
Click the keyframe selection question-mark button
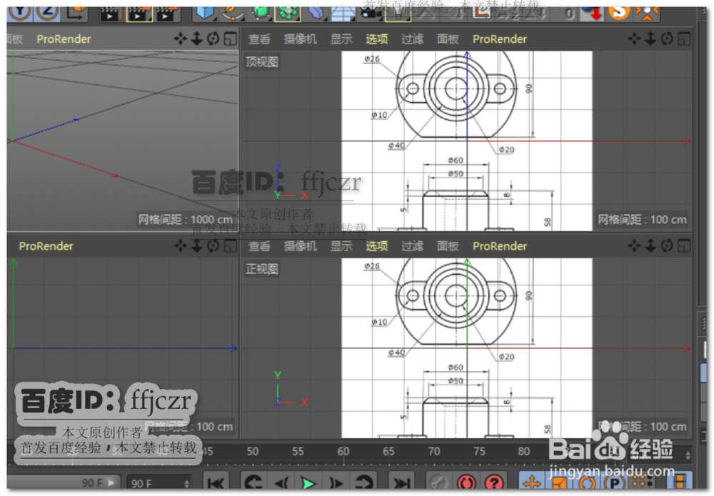tap(494, 482)
